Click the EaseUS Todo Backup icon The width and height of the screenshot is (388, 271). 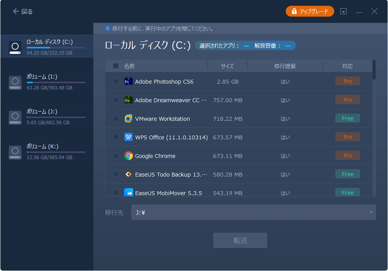(128, 174)
